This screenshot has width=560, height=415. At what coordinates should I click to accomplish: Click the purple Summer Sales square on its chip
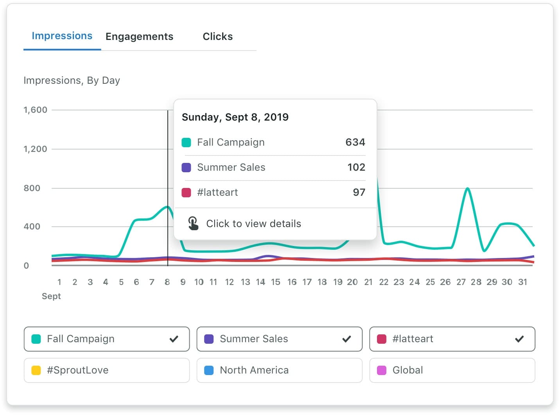pos(209,339)
